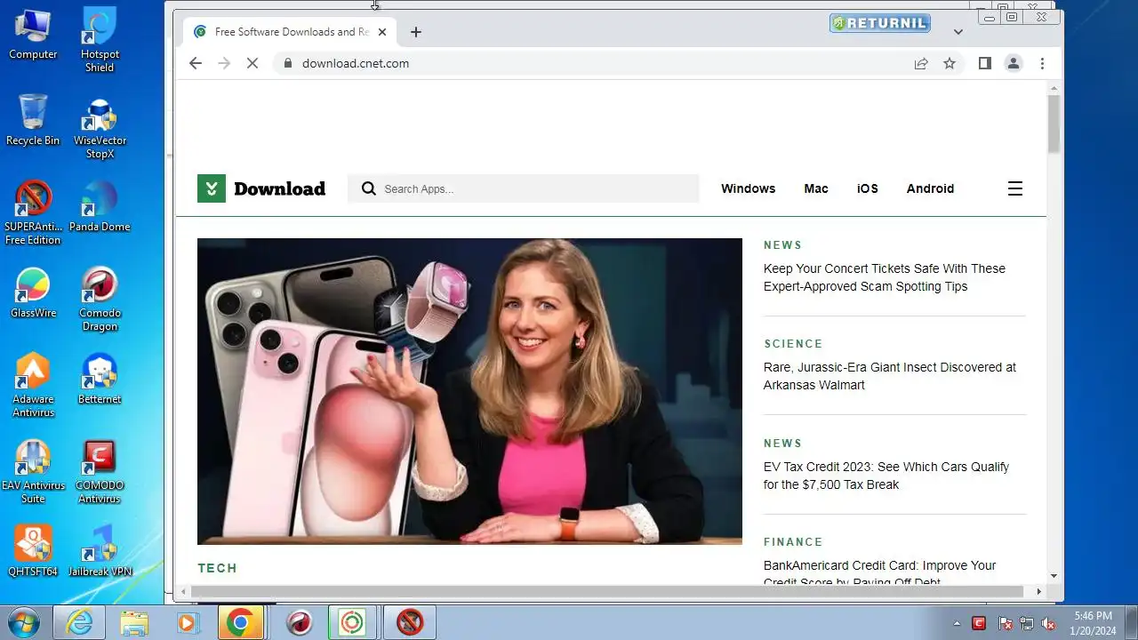Image resolution: width=1138 pixels, height=640 pixels.
Task: Click the Chrome forward arrow
Action: (224, 63)
